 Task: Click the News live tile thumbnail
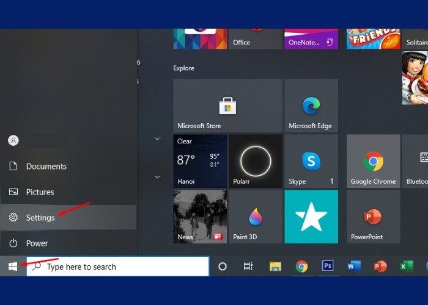click(x=200, y=217)
